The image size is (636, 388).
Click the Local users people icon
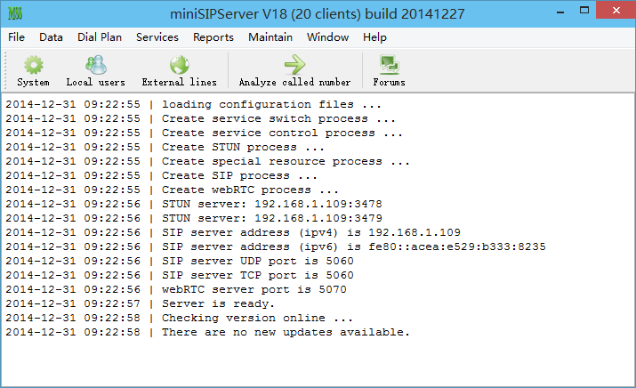pyautogui.click(x=96, y=65)
